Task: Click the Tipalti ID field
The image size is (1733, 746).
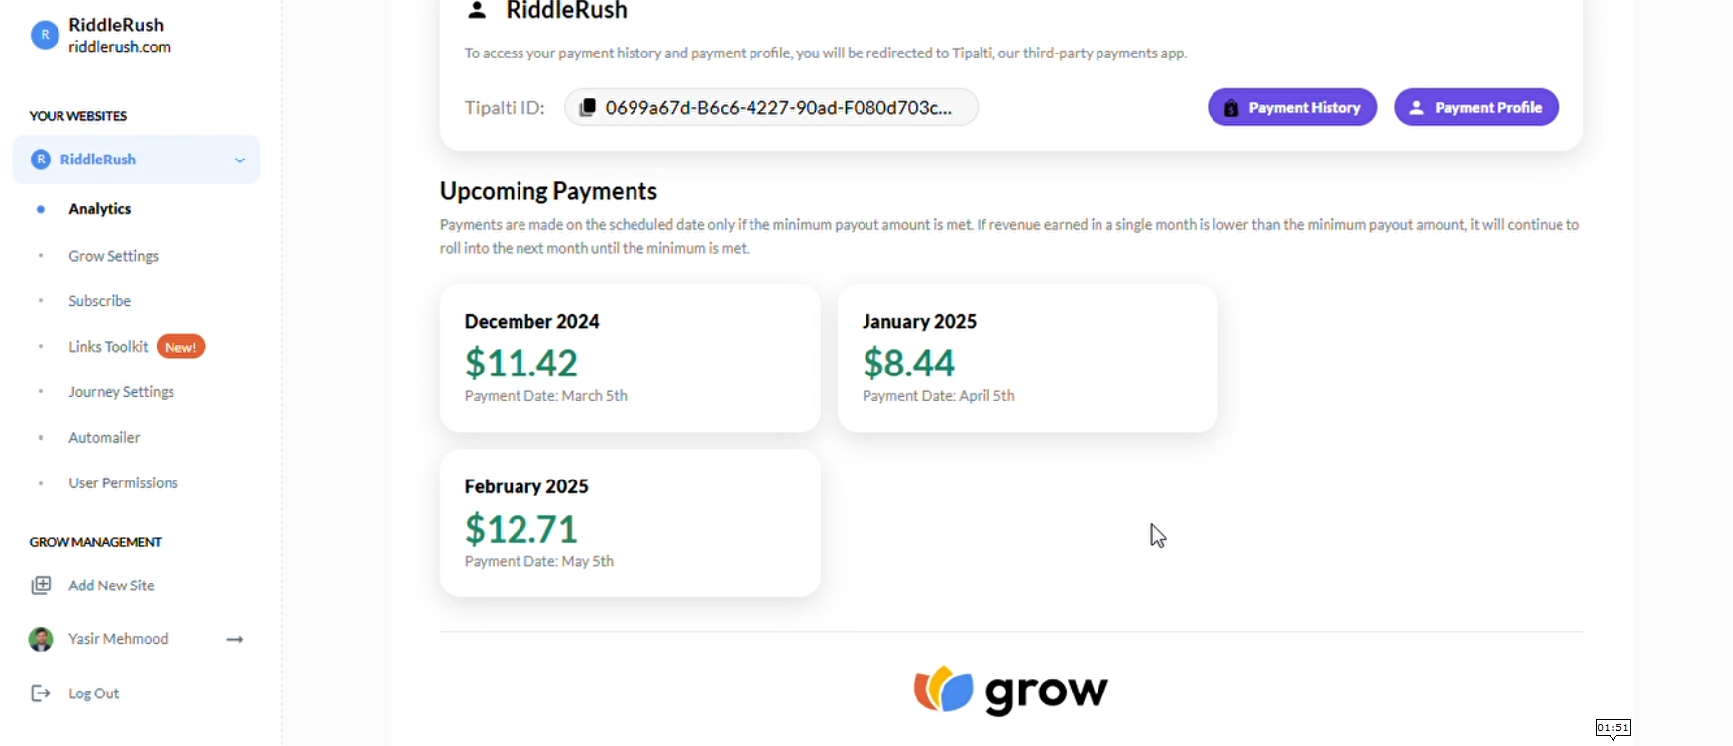Action: coord(770,107)
